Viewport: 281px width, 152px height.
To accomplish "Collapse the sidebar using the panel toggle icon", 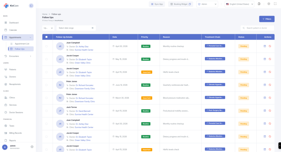I will 31,5.
